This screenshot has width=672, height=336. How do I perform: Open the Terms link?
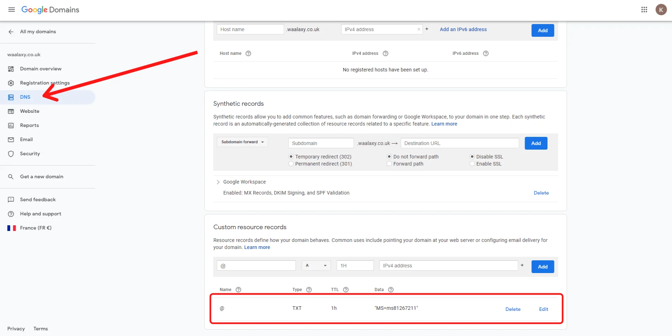[40, 329]
